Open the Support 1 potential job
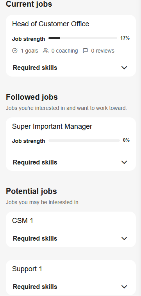The width and height of the screenshot is (141, 296). (27, 269)
